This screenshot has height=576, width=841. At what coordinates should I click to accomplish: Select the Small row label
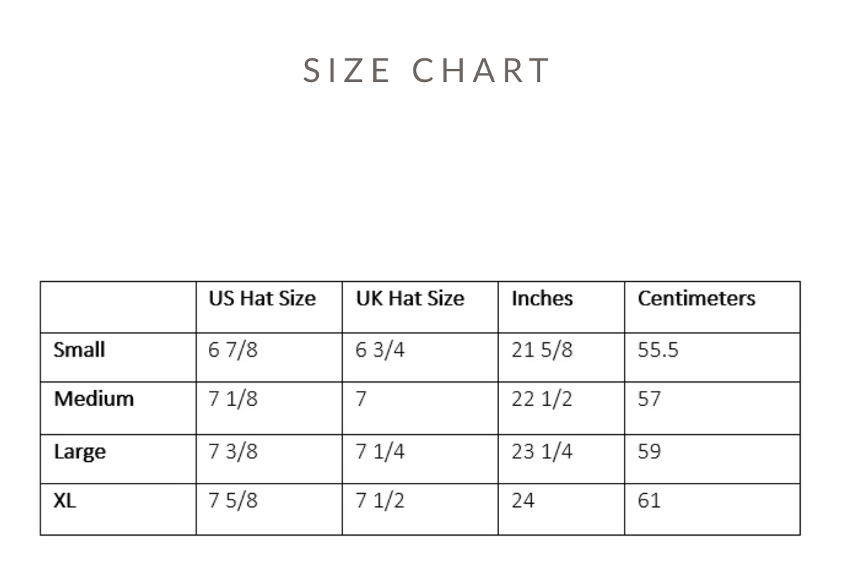click(79, 349)
